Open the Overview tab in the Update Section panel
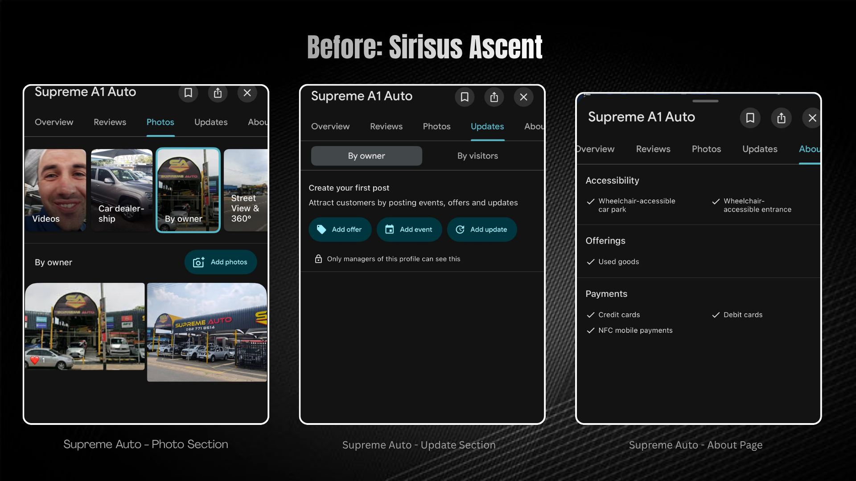This screenshot has width=856, height=481. coord(330,126)
